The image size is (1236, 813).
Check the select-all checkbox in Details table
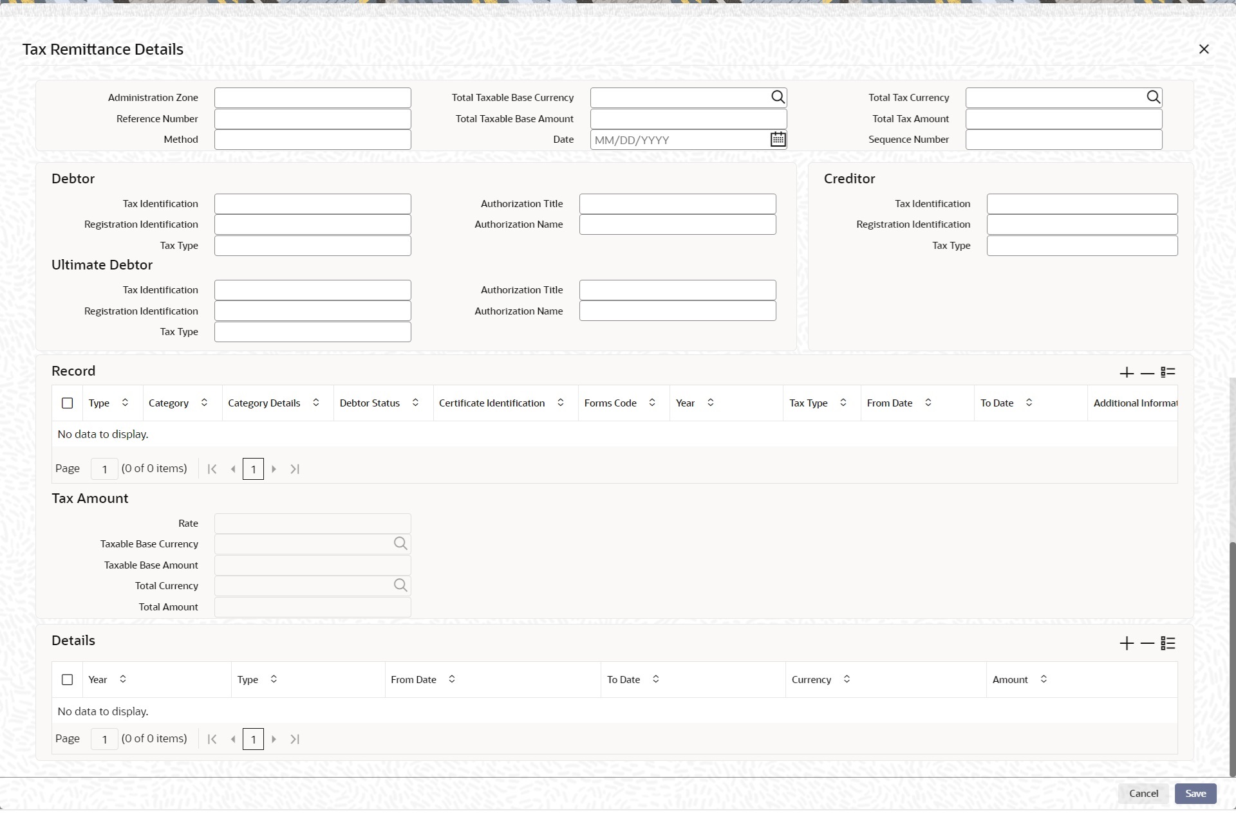point(67,680)
